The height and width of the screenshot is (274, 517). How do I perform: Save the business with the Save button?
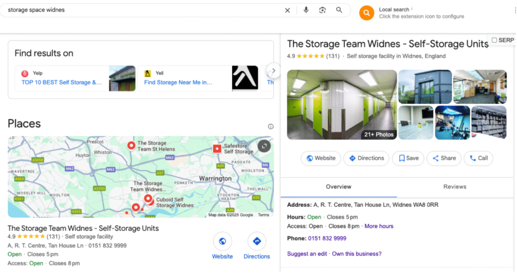pos(408,158)
